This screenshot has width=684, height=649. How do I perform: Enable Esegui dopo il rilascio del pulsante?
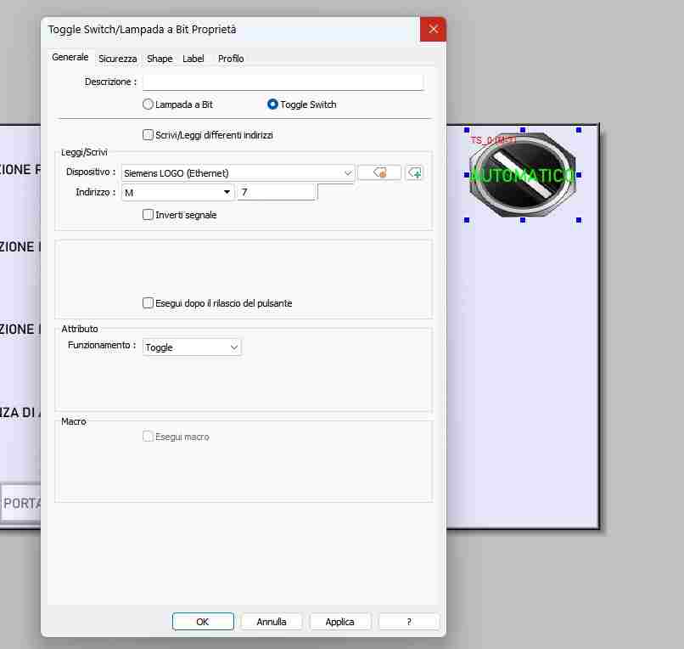tap(149, 303)
